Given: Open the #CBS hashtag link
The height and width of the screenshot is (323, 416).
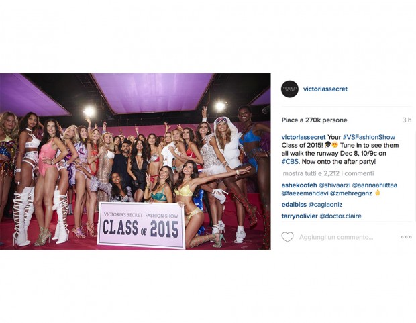Looking at the screenshot, I should point(290,161).
